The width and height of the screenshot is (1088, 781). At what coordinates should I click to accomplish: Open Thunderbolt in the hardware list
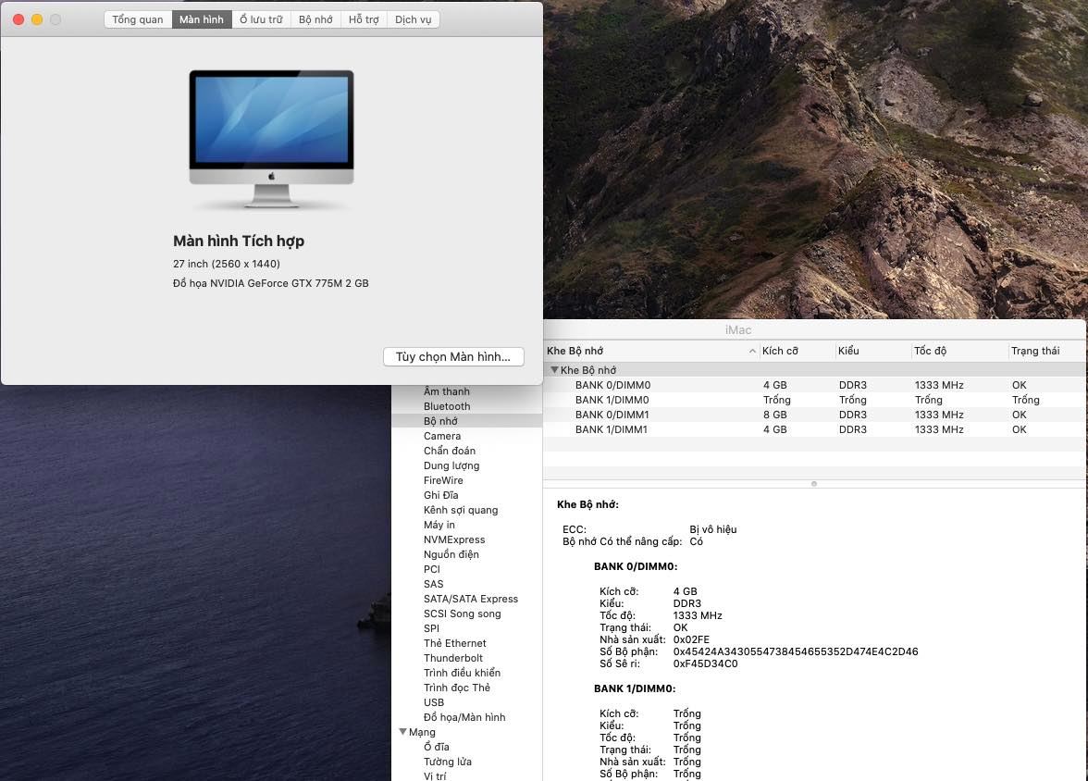[x=453, y=658]
